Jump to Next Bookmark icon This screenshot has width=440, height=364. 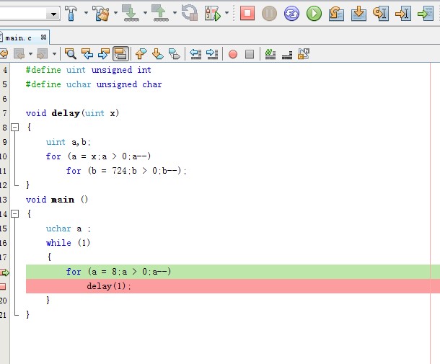click(158, 53)
